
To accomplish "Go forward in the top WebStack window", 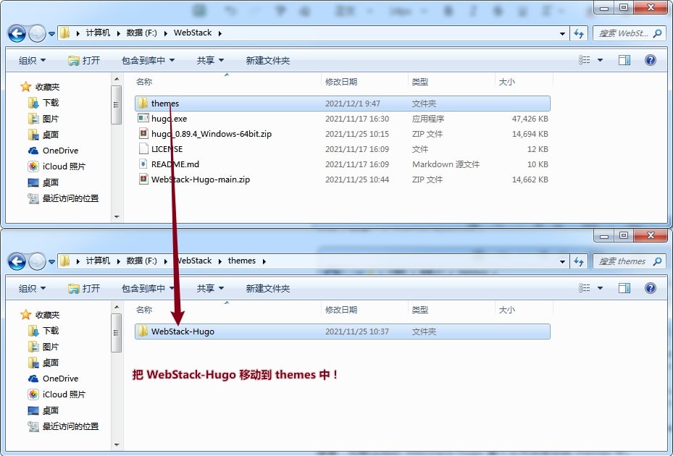I will tap(37, 33).
